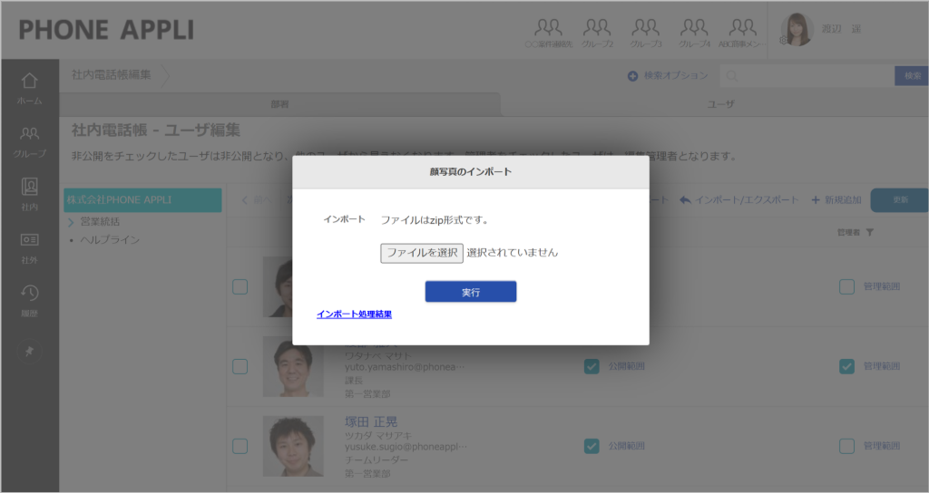Toggle 公開範囲 checkbox for 塚田 正晃
Screen dimensions: 929x493
(592, 446)
